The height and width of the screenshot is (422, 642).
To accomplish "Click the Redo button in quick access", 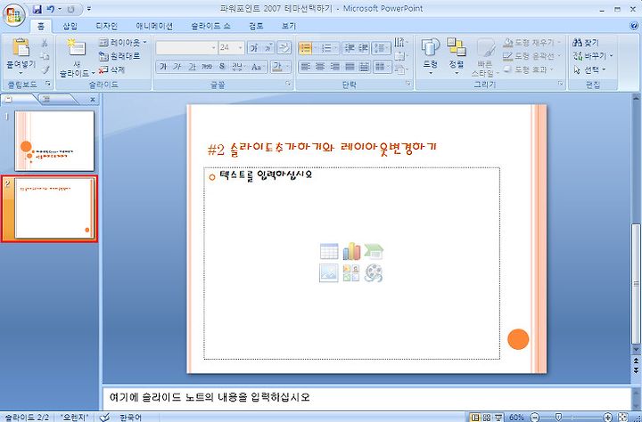I will tap(71, 9).
